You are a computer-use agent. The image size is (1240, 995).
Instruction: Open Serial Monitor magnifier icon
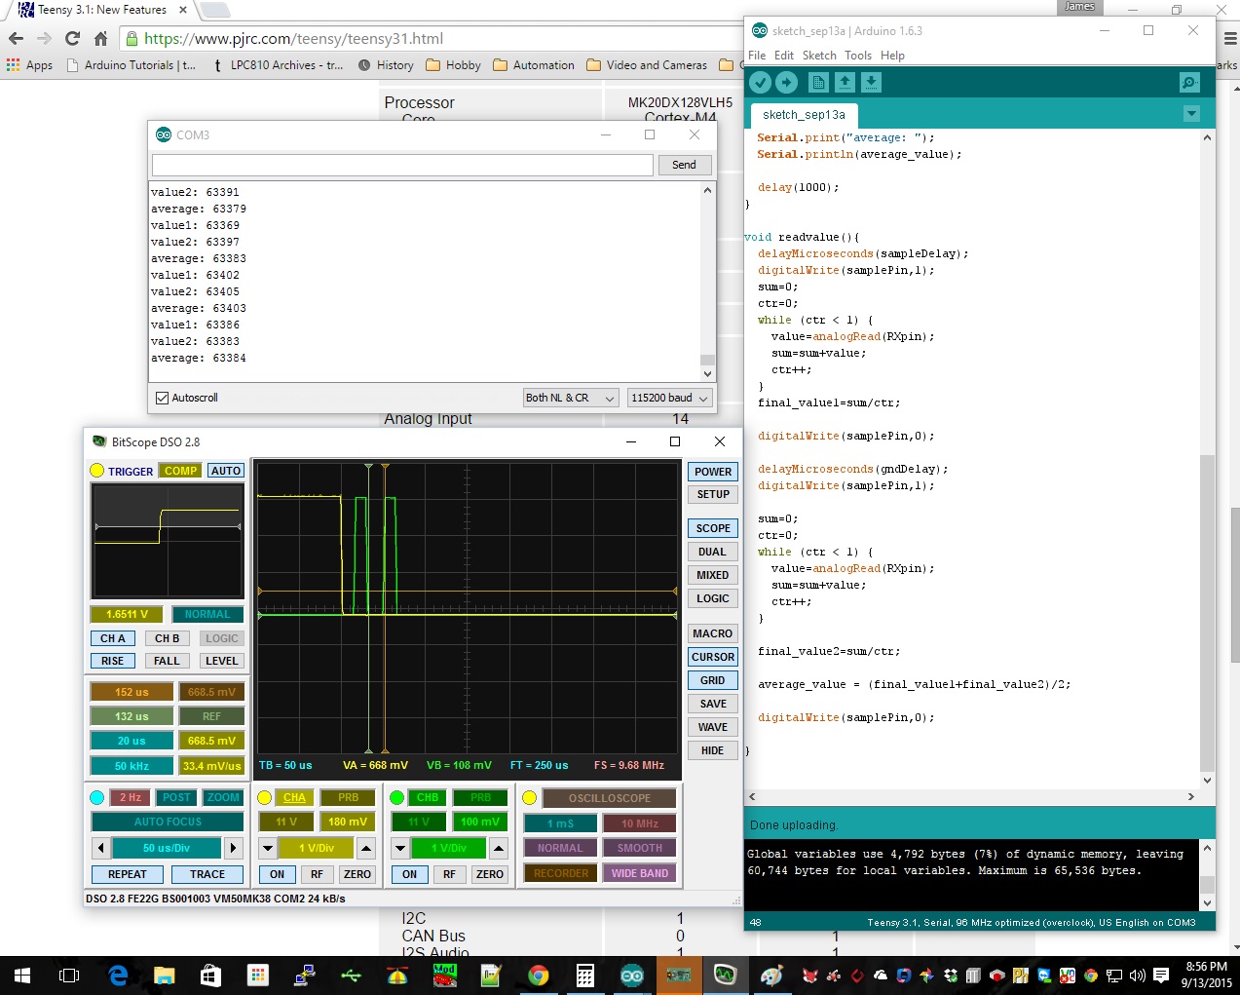point(1188,83)
